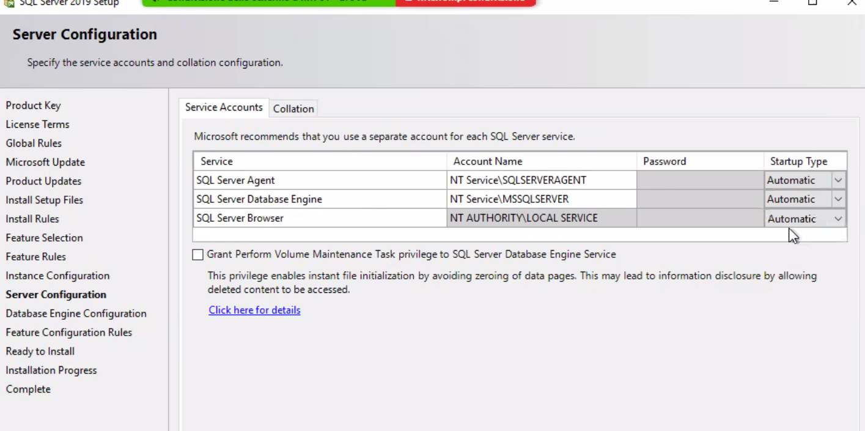Select Installation Progress in the sidebar
865x431 pixels.
tap(51, 370)
